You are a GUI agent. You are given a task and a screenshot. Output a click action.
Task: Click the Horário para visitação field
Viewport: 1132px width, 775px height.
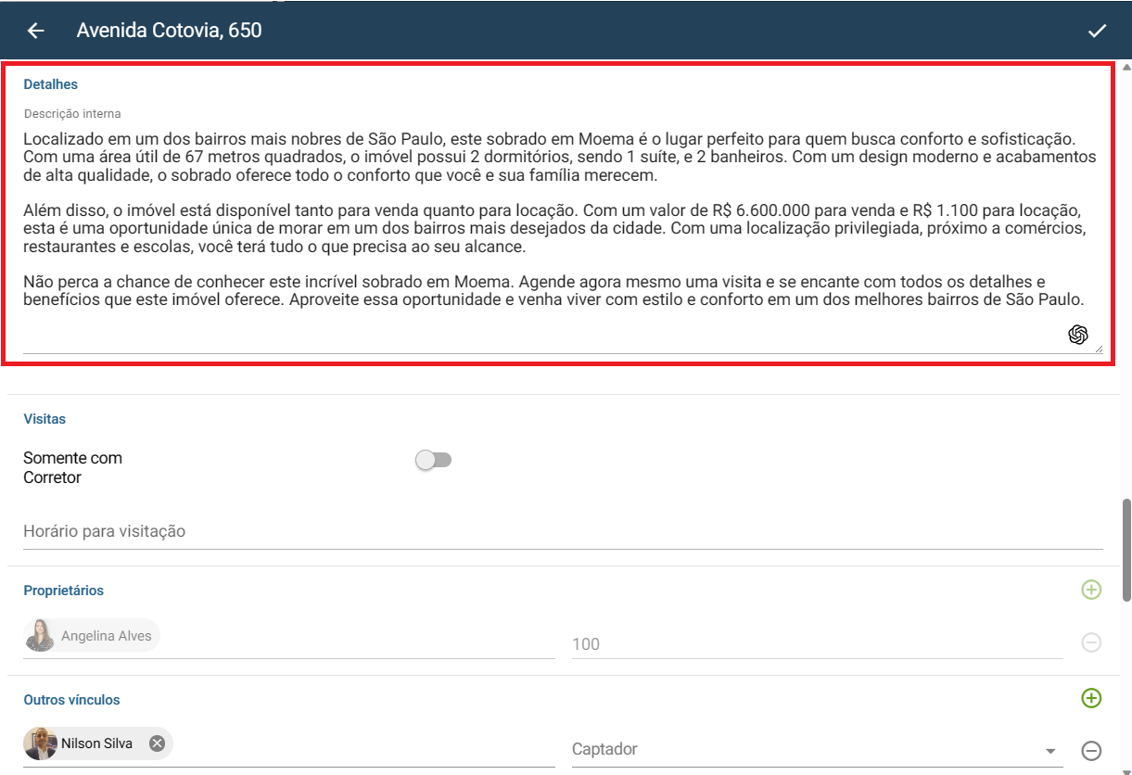click(x=563, y=531)
